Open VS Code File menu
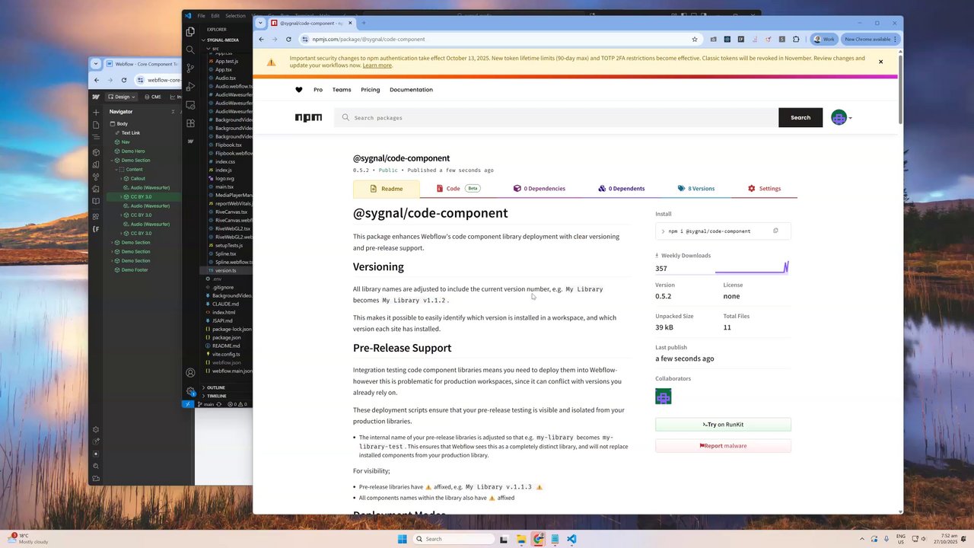 [201, 15]
